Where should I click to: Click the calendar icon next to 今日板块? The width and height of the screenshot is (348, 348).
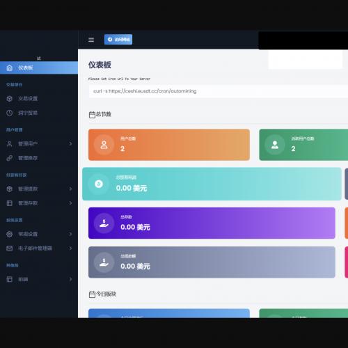(92, 294)
